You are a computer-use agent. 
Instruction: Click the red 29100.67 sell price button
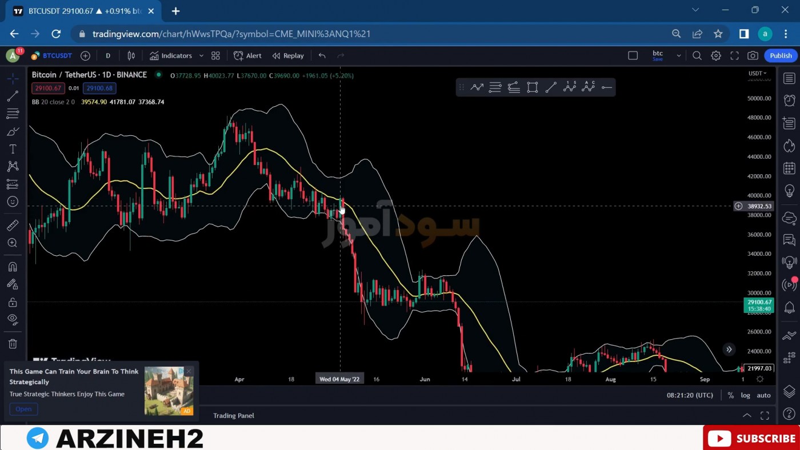(x=49, y=88)
